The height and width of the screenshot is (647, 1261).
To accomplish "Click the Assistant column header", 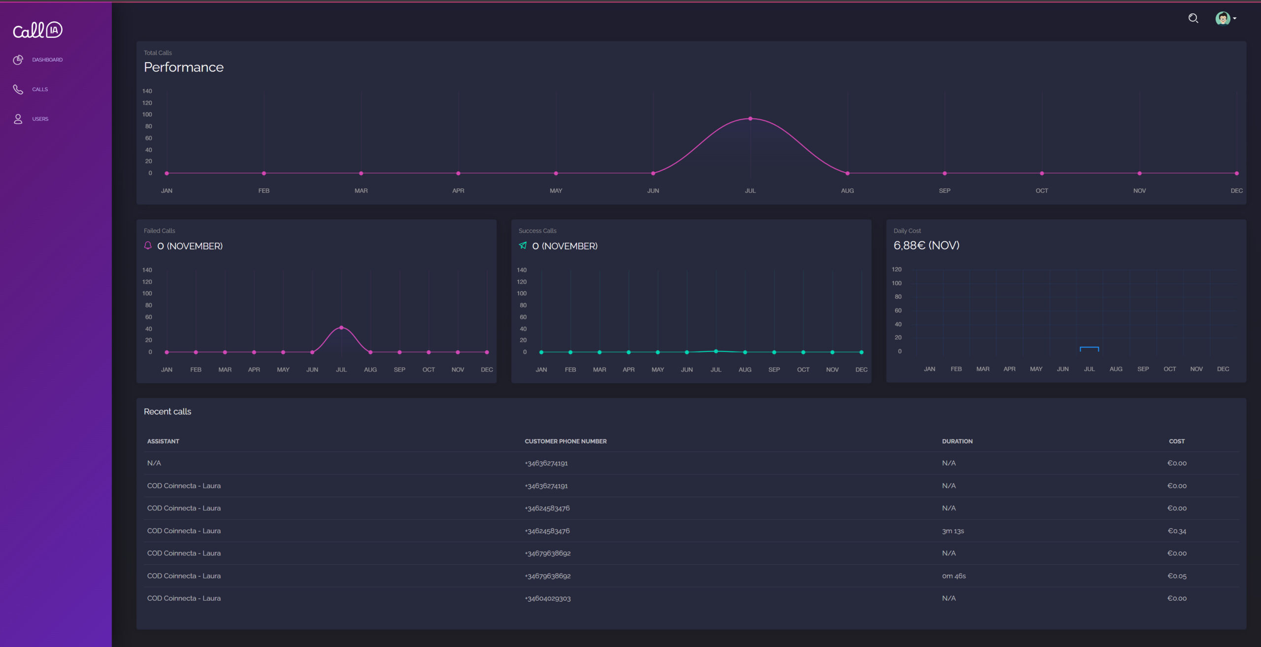I will (x=163, y=442).
